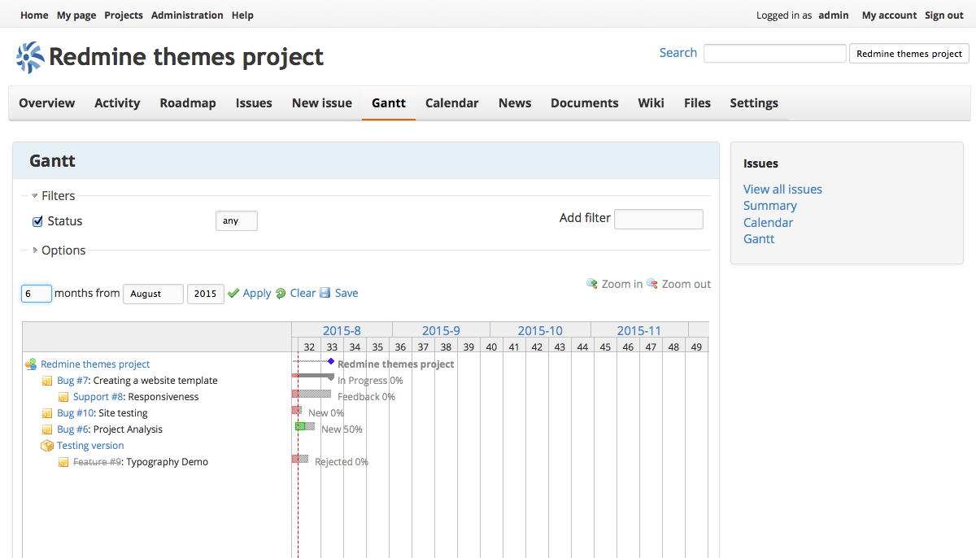
Task: Click the 2015-10 month header link
Action: click(540, 330)
